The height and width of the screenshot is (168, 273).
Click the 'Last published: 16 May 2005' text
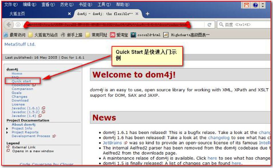coord(31,58)
